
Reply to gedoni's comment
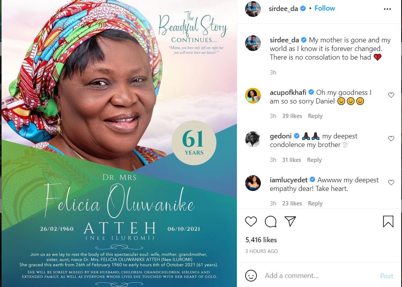point(314,160)
